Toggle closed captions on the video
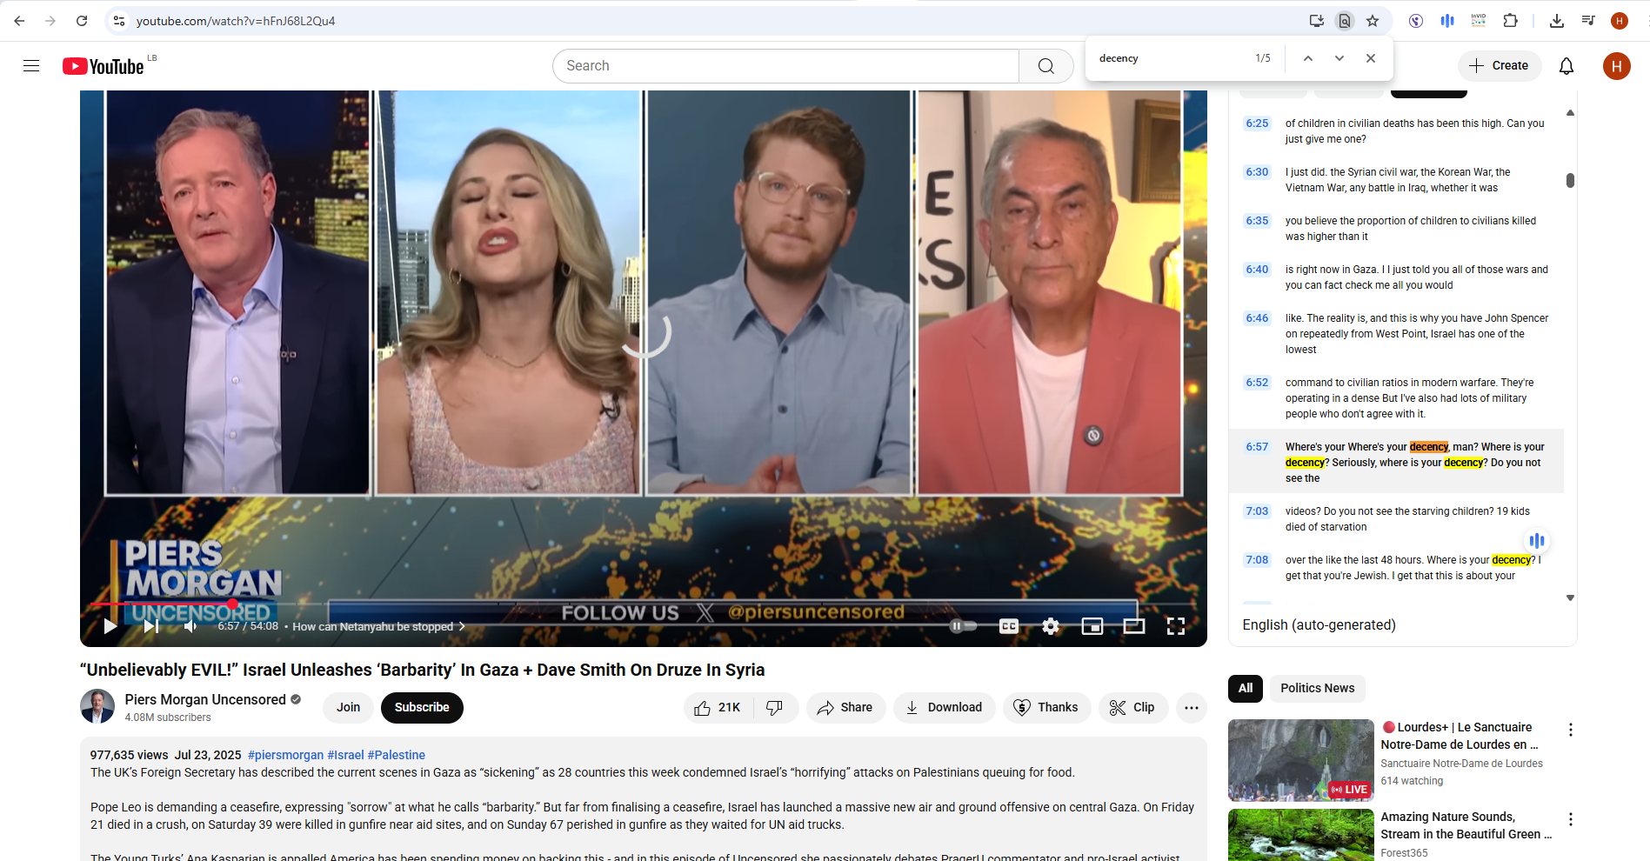The height and width of the screenshot is (861, 1650). click(1008, 626)
